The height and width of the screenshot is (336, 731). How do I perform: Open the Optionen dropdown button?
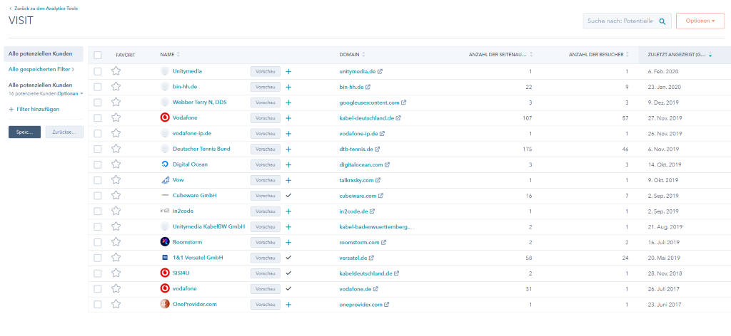tap(700, 21)
